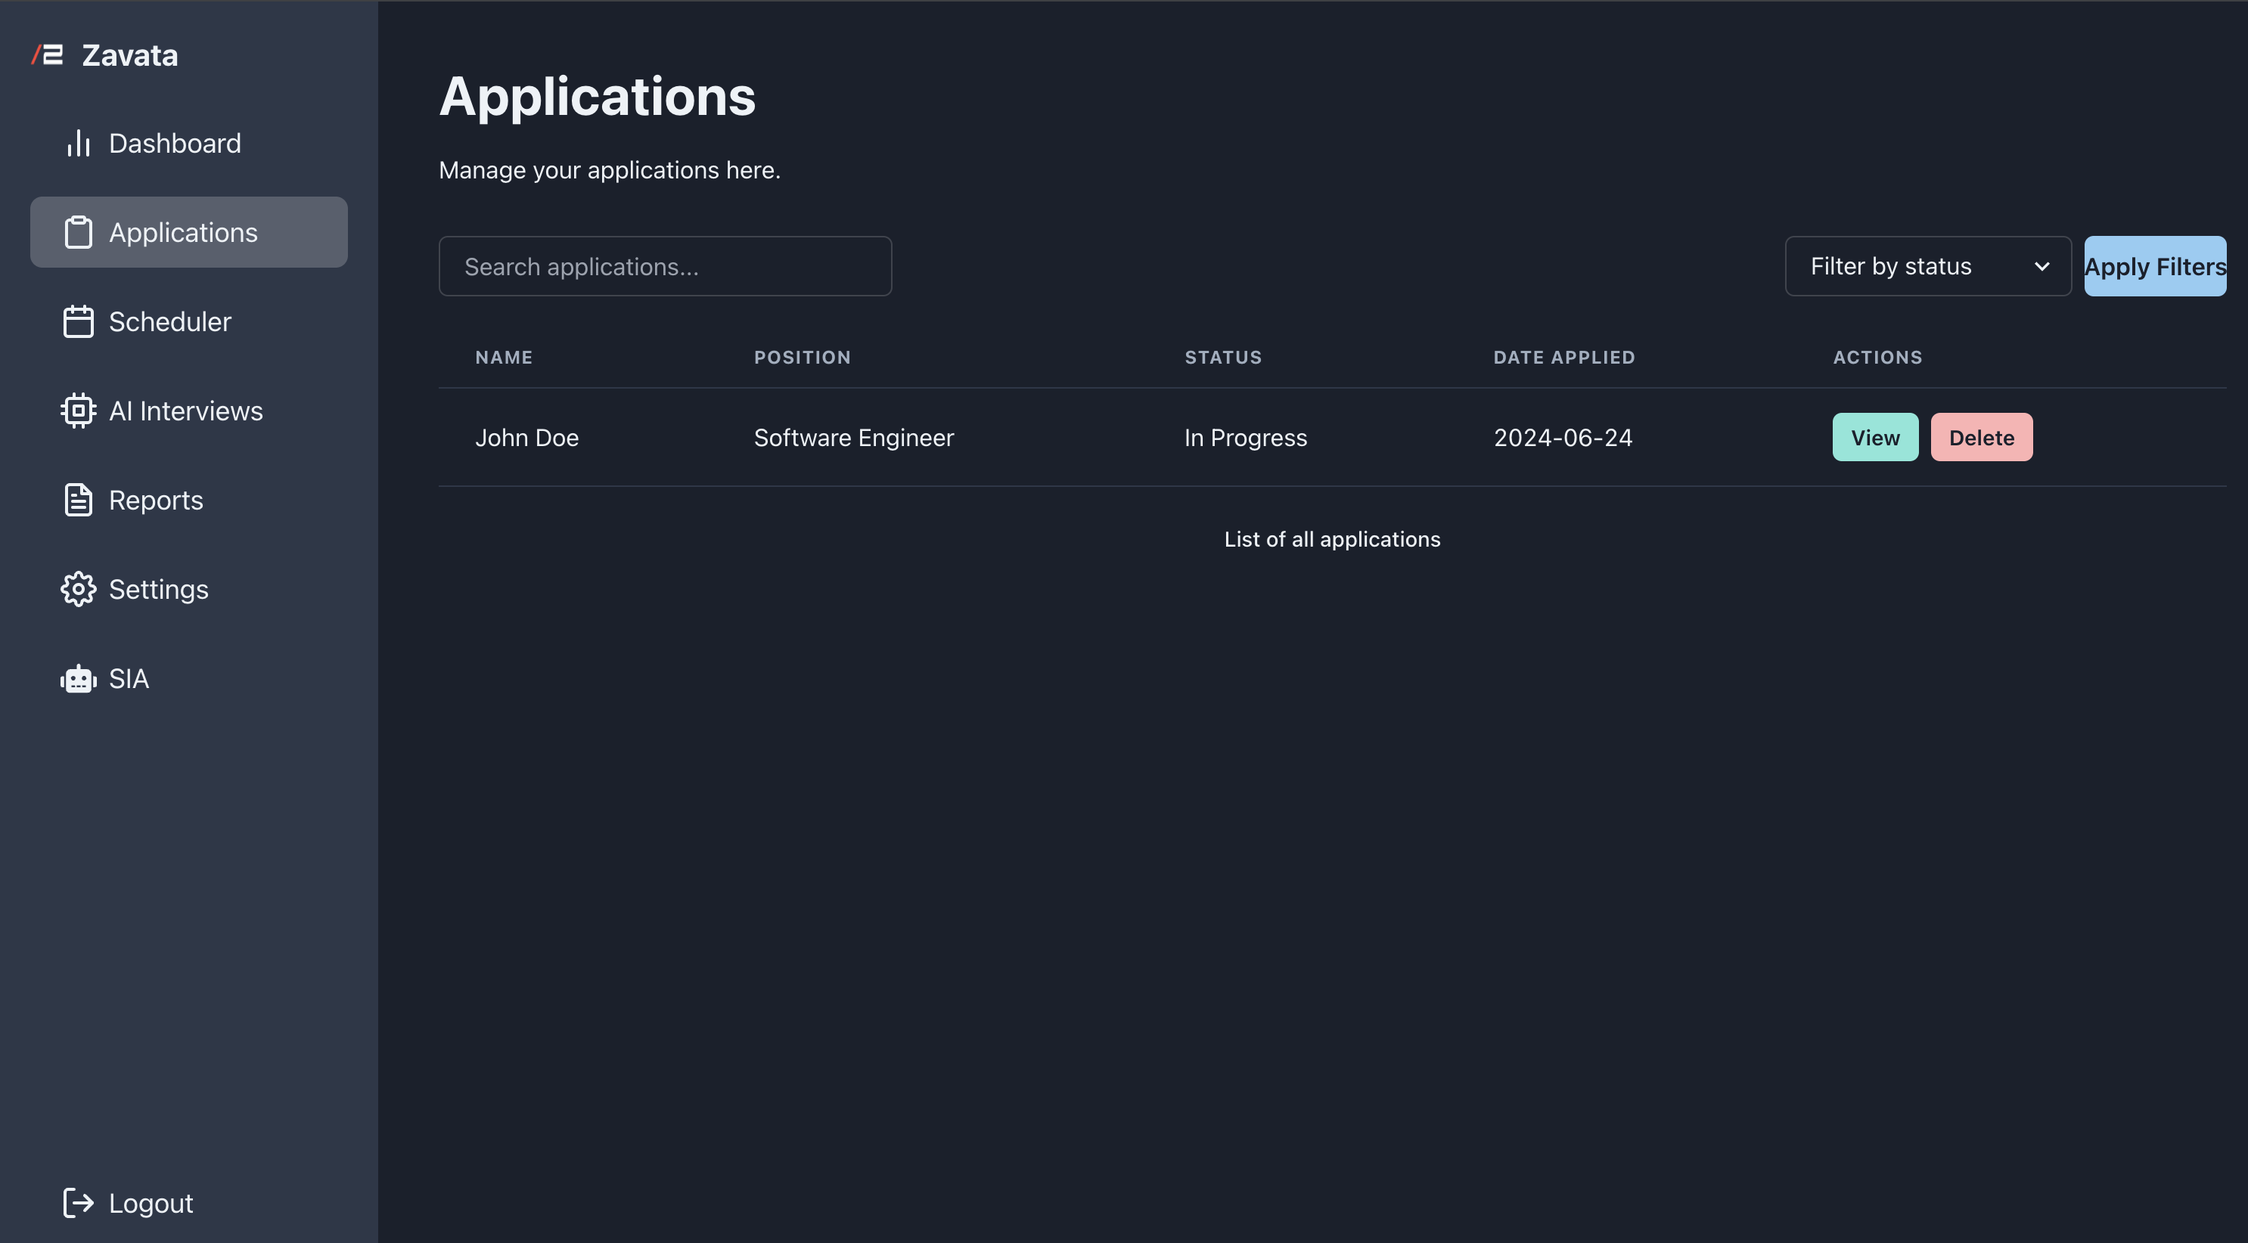Click the Dashboard bar chart icon
Image resolution: width=2248 pixels, height=1243 pixels.
[78, 143]
